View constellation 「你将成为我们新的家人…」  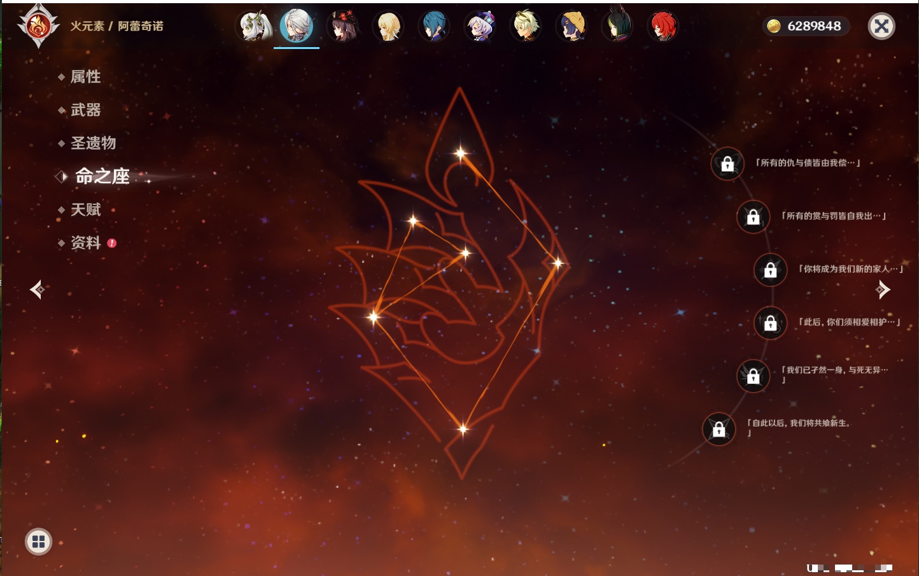point(851,269)
